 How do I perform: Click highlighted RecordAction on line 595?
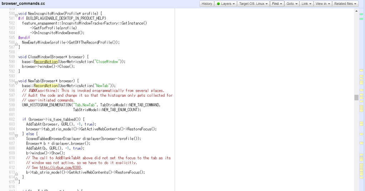coord(46,86)
